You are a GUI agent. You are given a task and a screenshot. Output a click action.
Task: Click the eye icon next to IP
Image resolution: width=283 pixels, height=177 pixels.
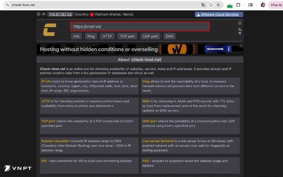[39, 14]
